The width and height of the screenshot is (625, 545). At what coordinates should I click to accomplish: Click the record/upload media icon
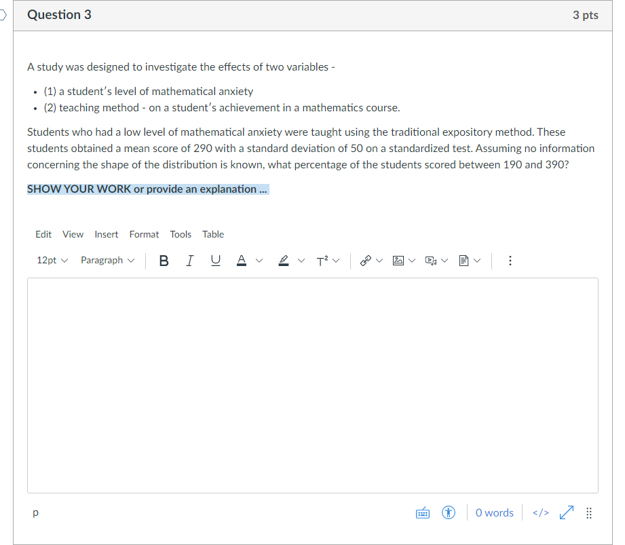pyautogui.click(x=431, y=261)
